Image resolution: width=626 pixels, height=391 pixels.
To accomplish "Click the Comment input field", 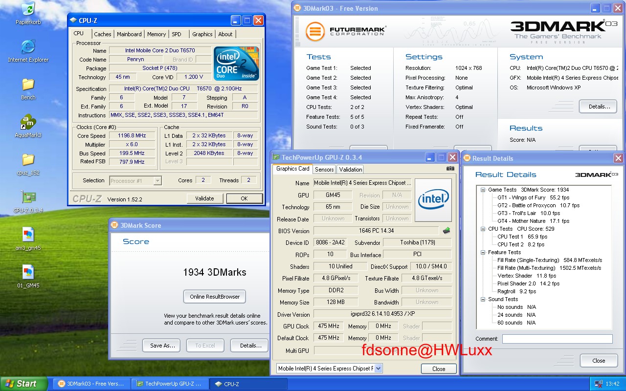I will tap(557, 339).
